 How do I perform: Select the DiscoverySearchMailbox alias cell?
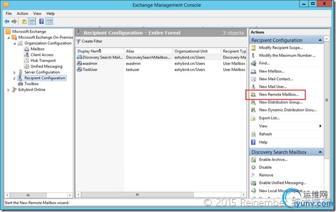click(148, 57)
